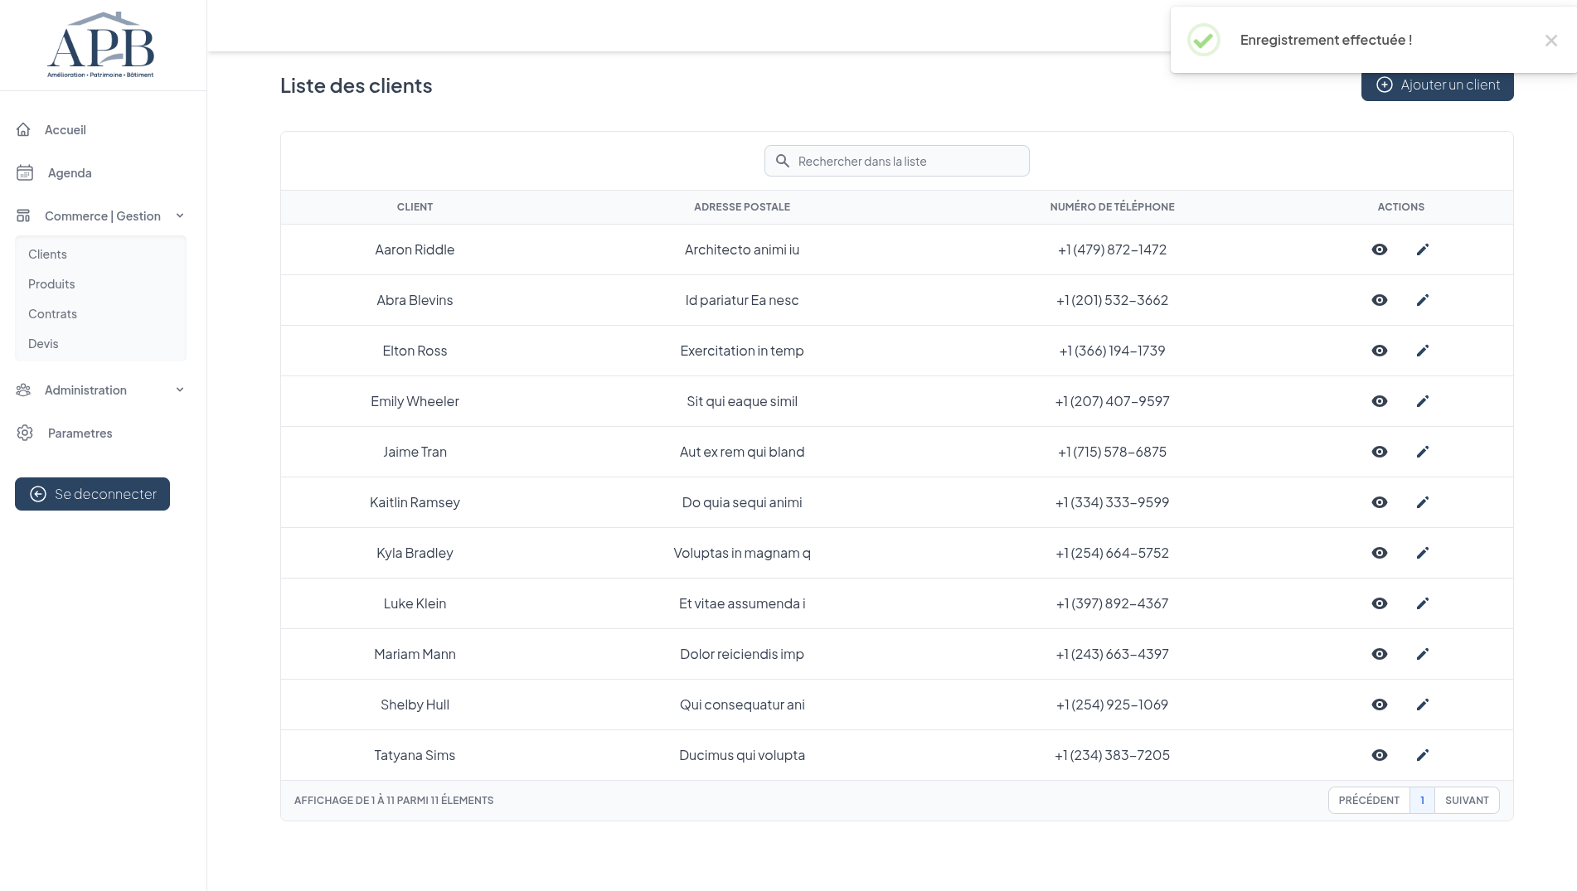Edit Jaime Tran with pencil icon

click(1423, 452)
